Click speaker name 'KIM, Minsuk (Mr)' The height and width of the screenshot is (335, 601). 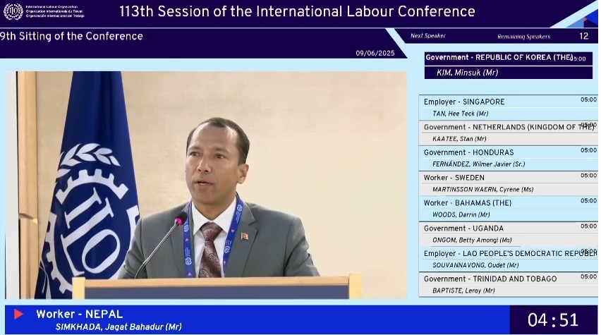click(467, 73)
